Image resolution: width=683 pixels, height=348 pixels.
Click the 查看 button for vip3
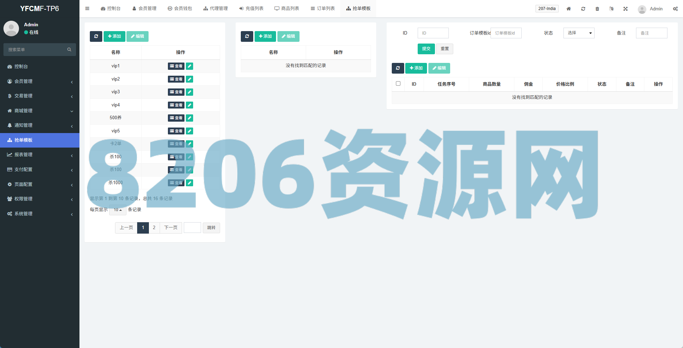pyautogui.click(x=176, y=92)
